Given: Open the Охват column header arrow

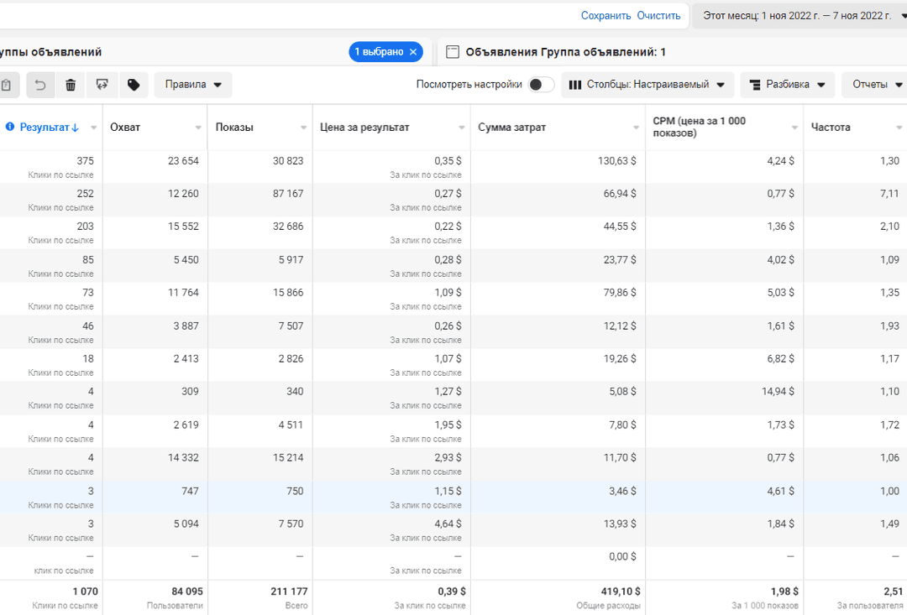Looking at the screenshot, I should 198,128.
